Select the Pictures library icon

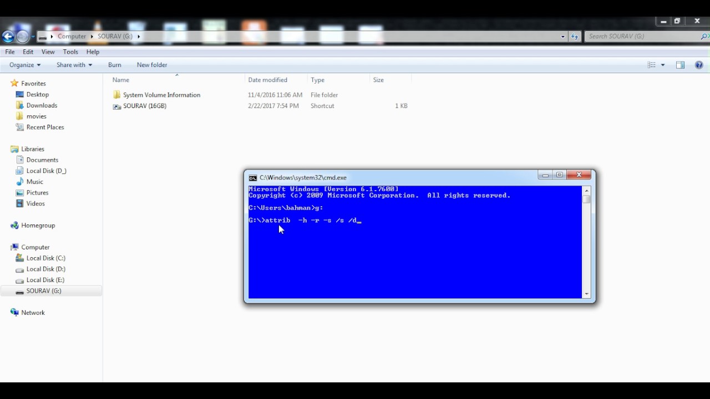coord(20,192)
